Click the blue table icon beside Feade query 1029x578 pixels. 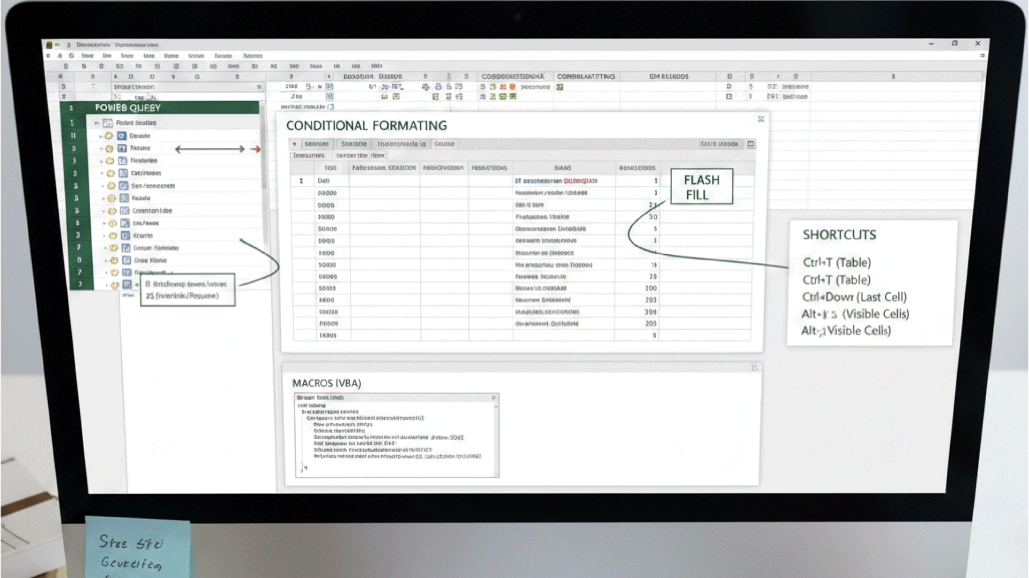pyautogui.click(x=124, y=198)
